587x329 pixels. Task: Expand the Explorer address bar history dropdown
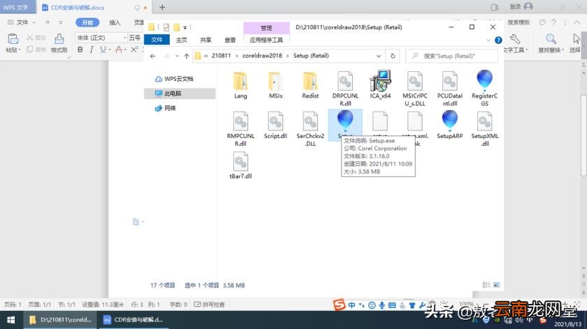point(379,56)
